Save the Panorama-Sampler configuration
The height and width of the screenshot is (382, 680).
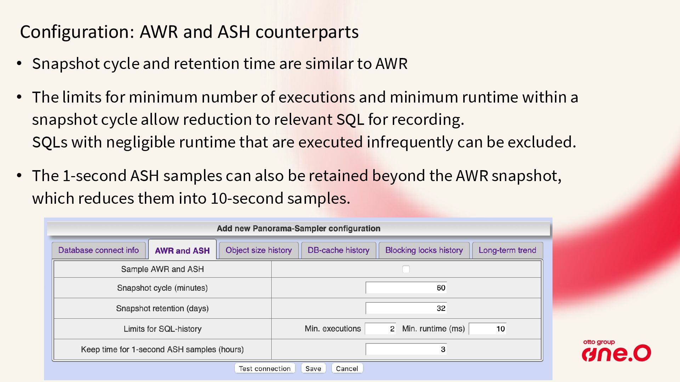point(313,369)
